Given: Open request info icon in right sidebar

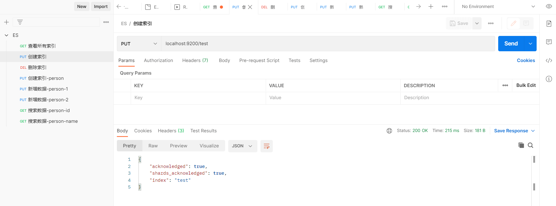Looking at the screenshot, I should pos(549,79).
